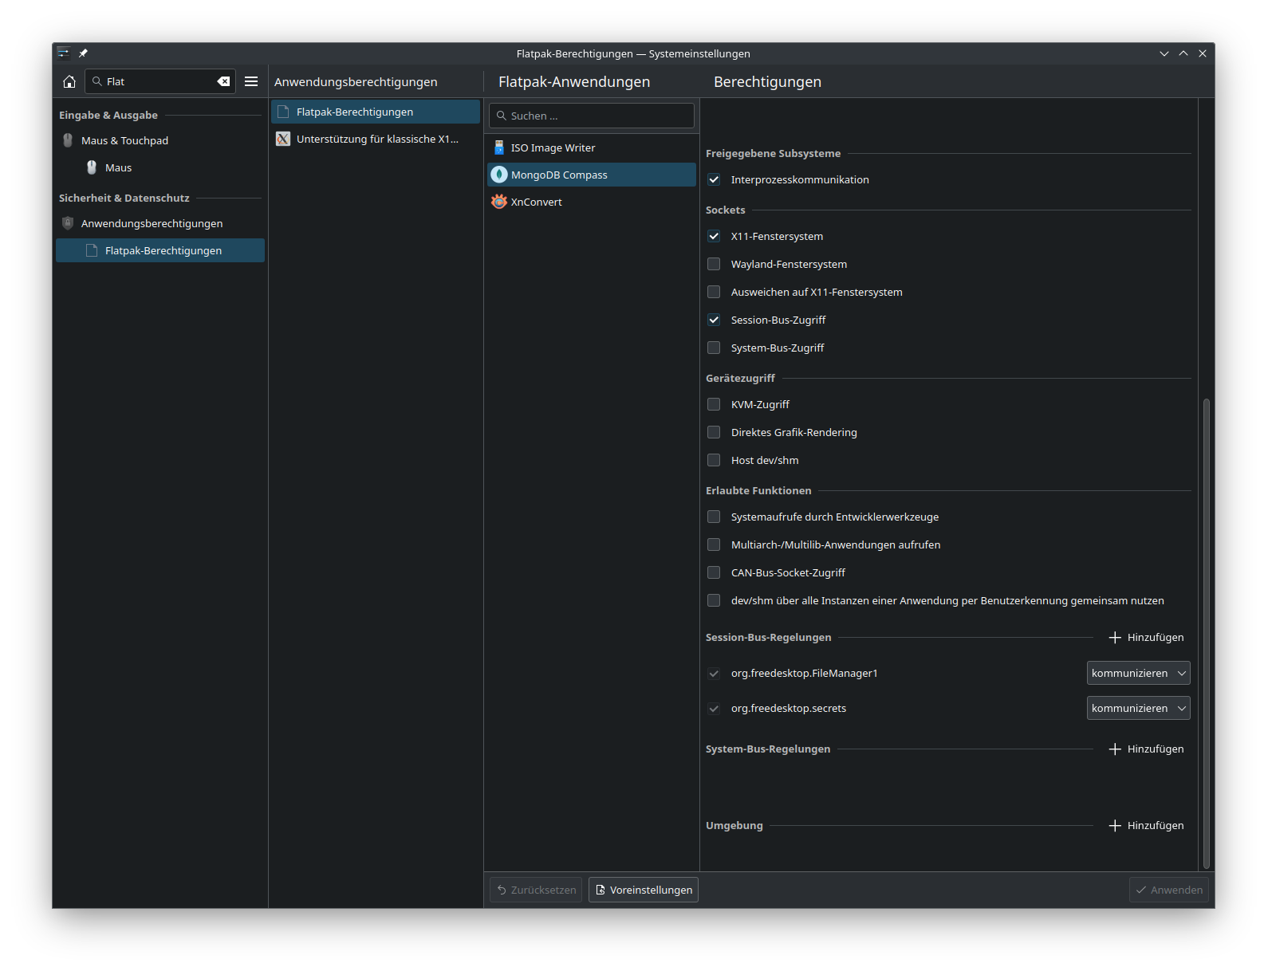Screen dimensions: 1268x971
Task: Open the hamburger menu beside the search
Action: [251, 81]
